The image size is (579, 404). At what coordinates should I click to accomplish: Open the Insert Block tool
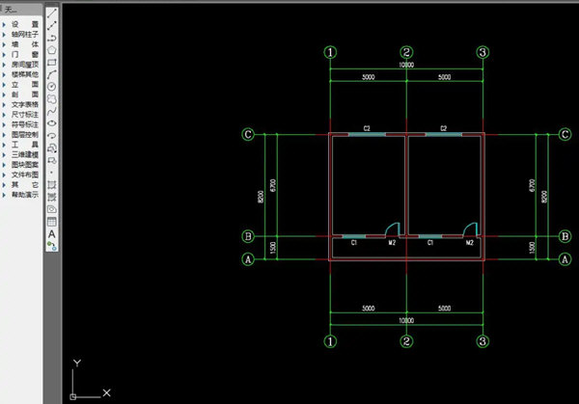click(52, 148)
